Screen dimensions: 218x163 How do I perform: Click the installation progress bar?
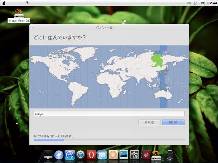click(109, 140)
